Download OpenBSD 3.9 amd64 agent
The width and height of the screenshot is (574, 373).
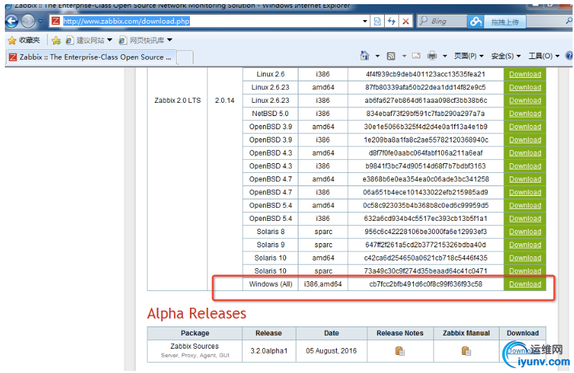(x=525, y=127)
